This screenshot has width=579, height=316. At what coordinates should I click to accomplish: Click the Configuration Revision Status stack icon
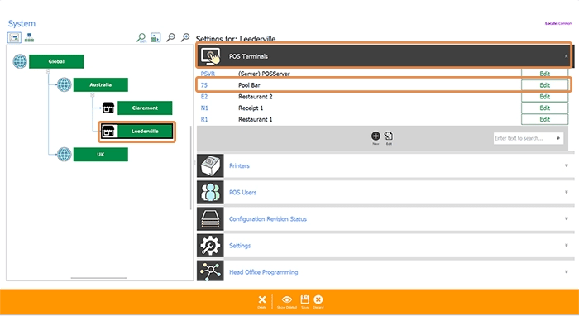210,219
